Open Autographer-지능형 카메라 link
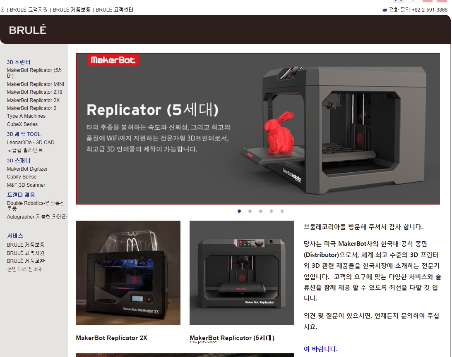The height and width of the screenshot is (357, 452). coord(37,217)
